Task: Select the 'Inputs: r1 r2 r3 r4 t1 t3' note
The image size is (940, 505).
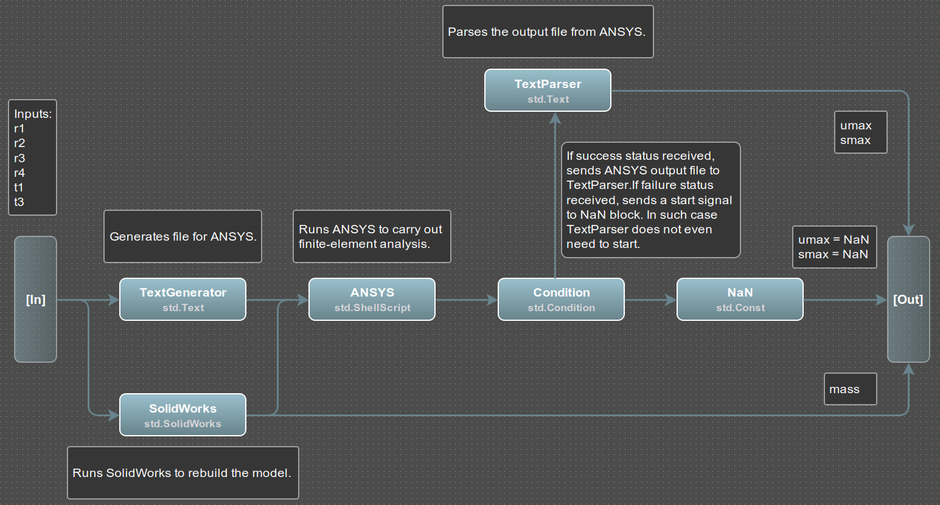Action: [32, 157]
